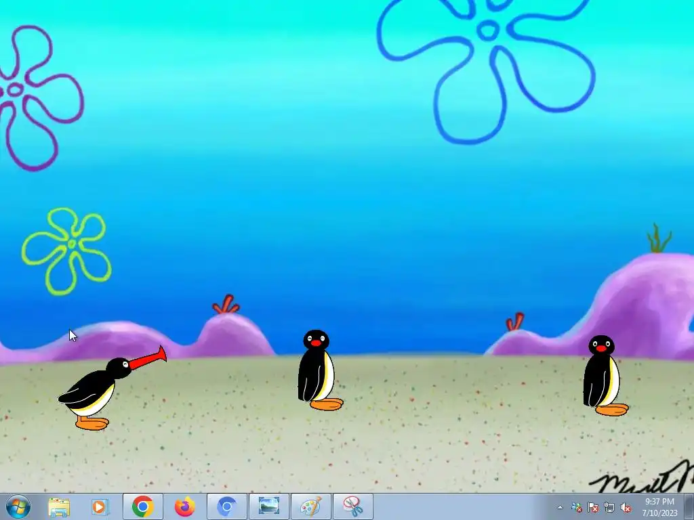Switch to the photo viewer taskbar button
Viewport: 694px width, 520px height.
(268, 506)
